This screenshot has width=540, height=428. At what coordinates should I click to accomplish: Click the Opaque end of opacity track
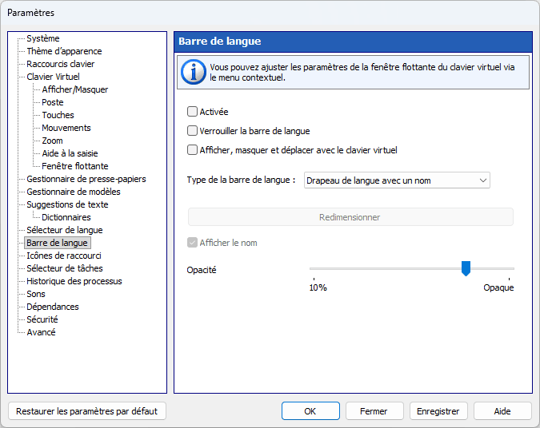(510, 268)
